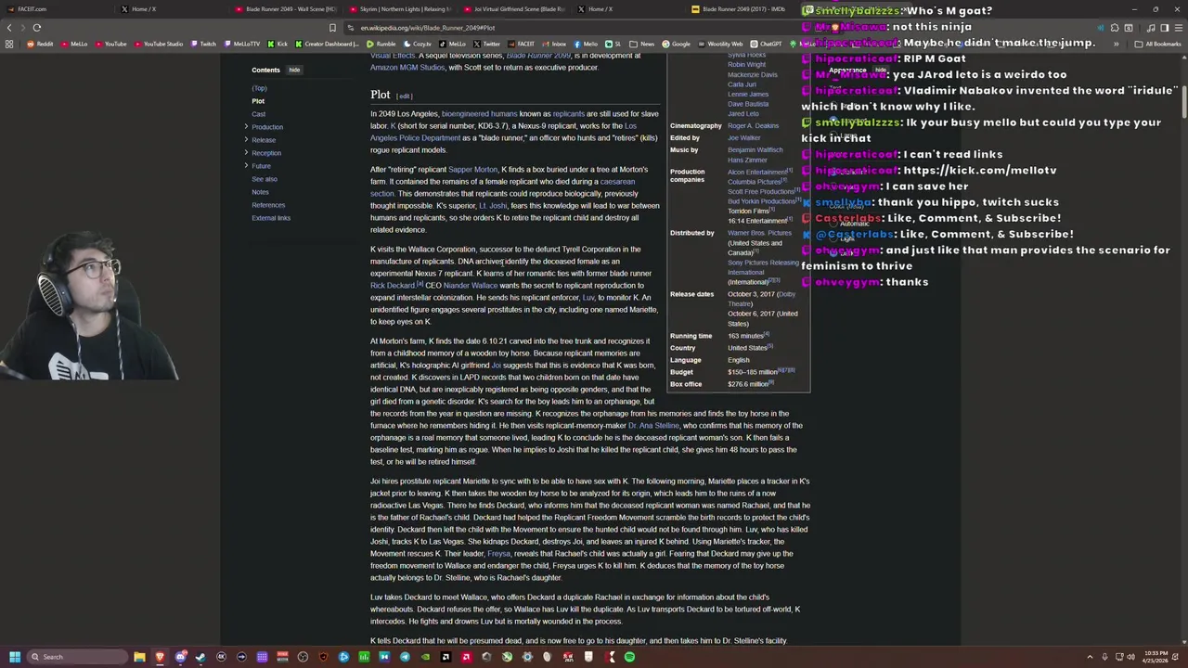Open the taskbar clock and date
The height and width of the screenshot is (668, 1188).
(x=1156, y=657)
